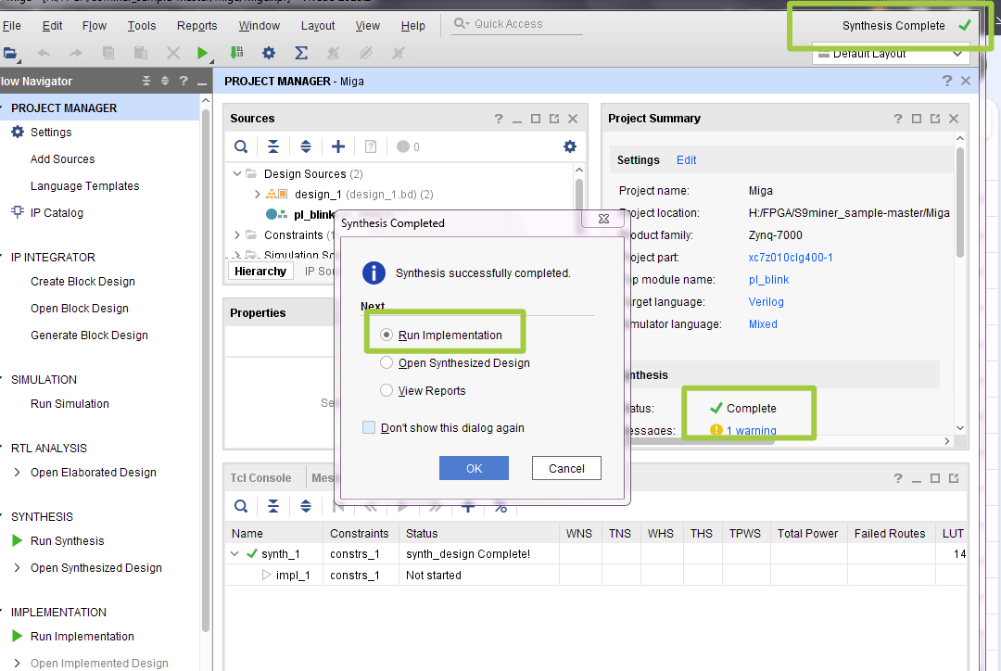
Task: Switch to Hierarchy tab
Action: point(260,272)
